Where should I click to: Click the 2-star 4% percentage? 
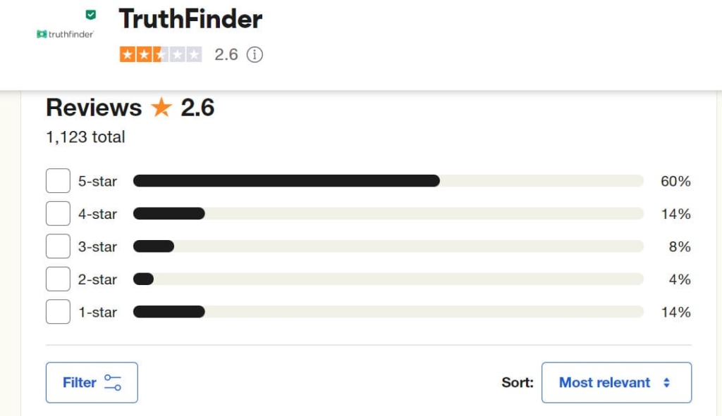tap(680, 279)
